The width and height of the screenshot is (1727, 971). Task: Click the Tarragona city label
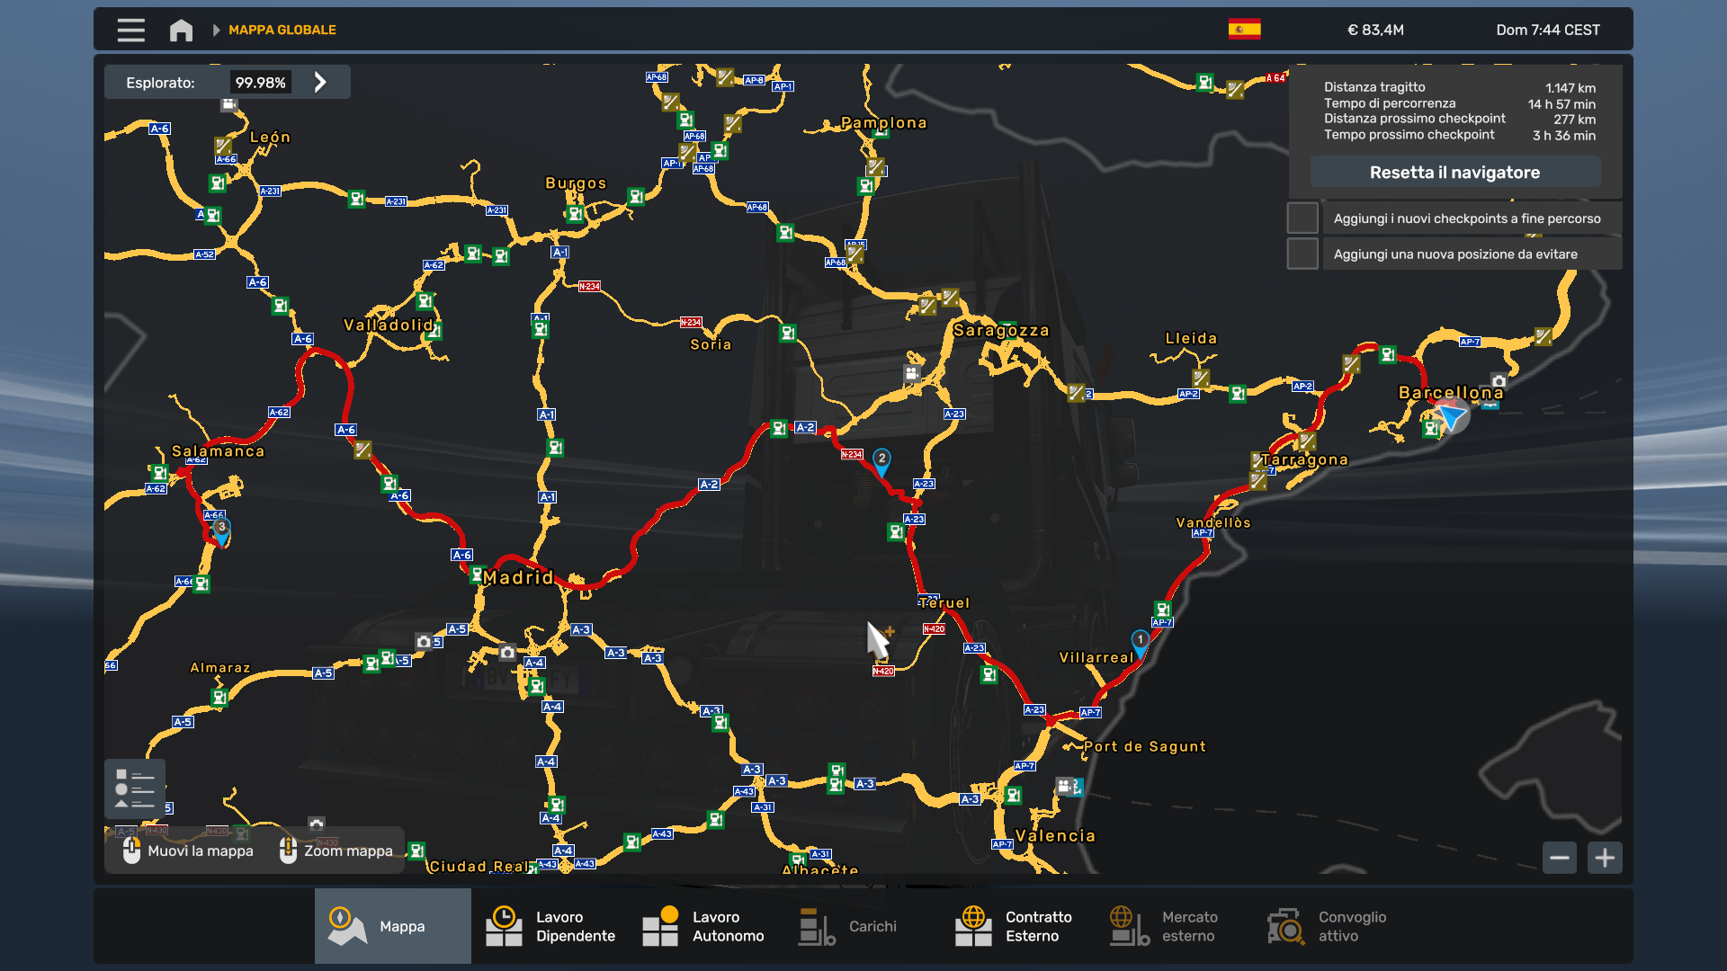coord(1304,459)
